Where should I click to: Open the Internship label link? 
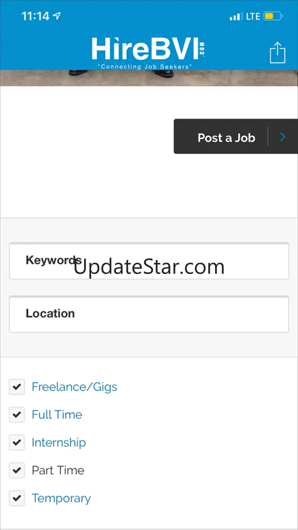point(59,442)
